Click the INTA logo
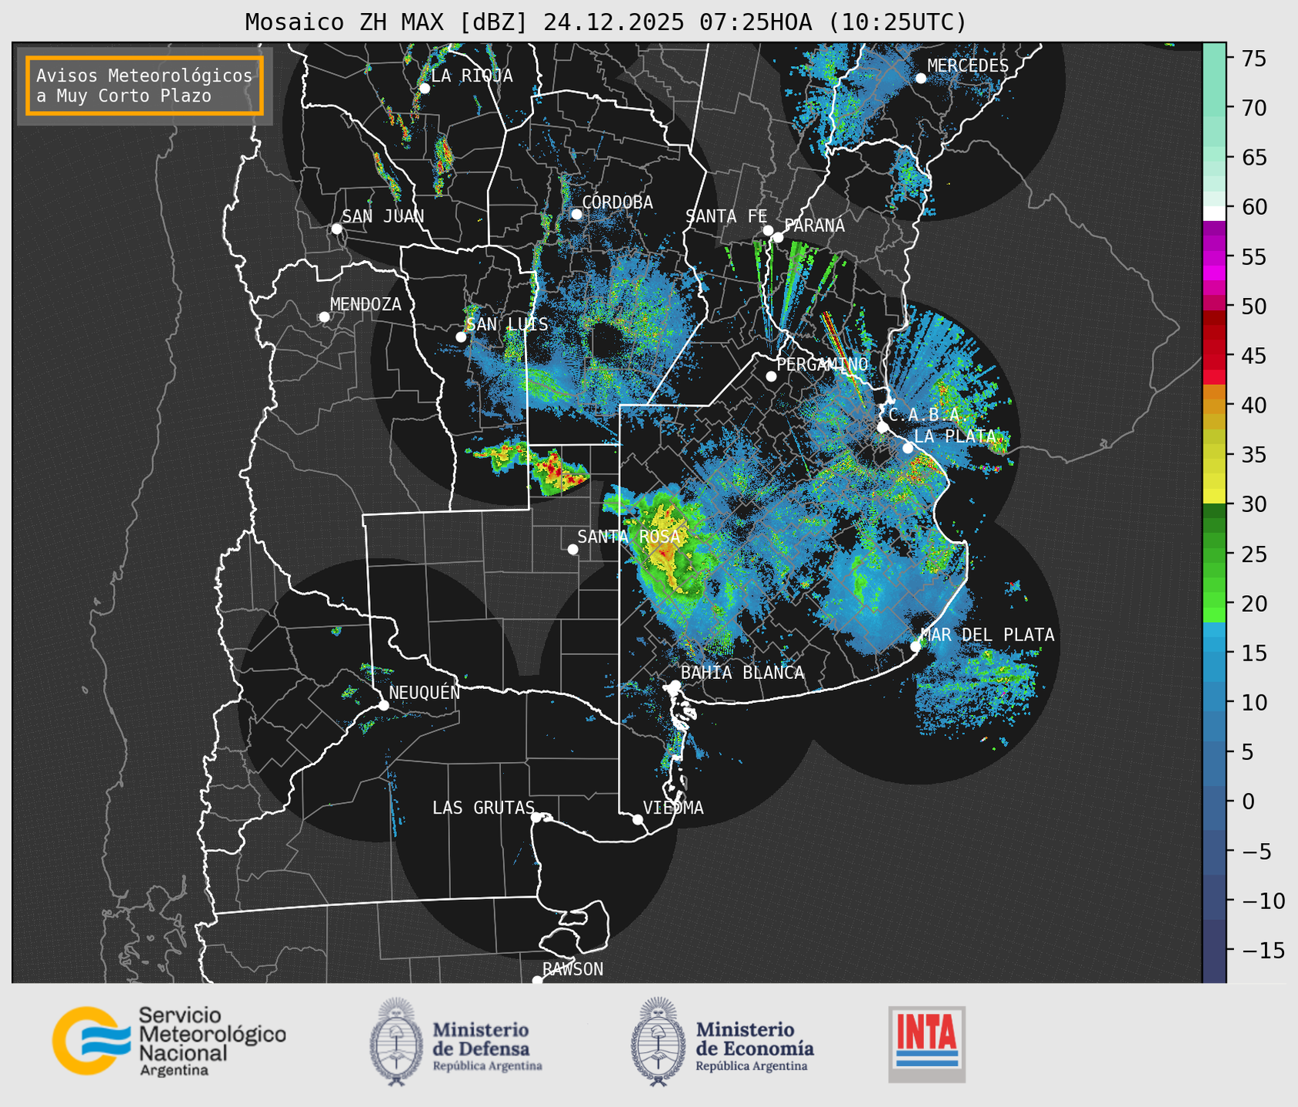This screenshot has height=1107, width=1298. tap(927, 1044)
